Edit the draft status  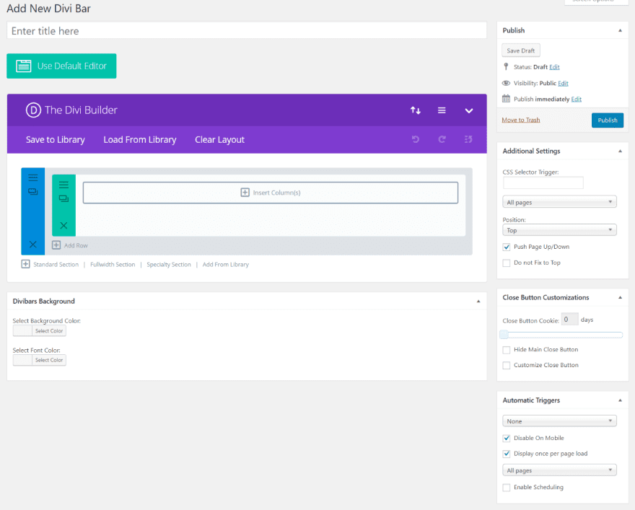click(554, 67)
